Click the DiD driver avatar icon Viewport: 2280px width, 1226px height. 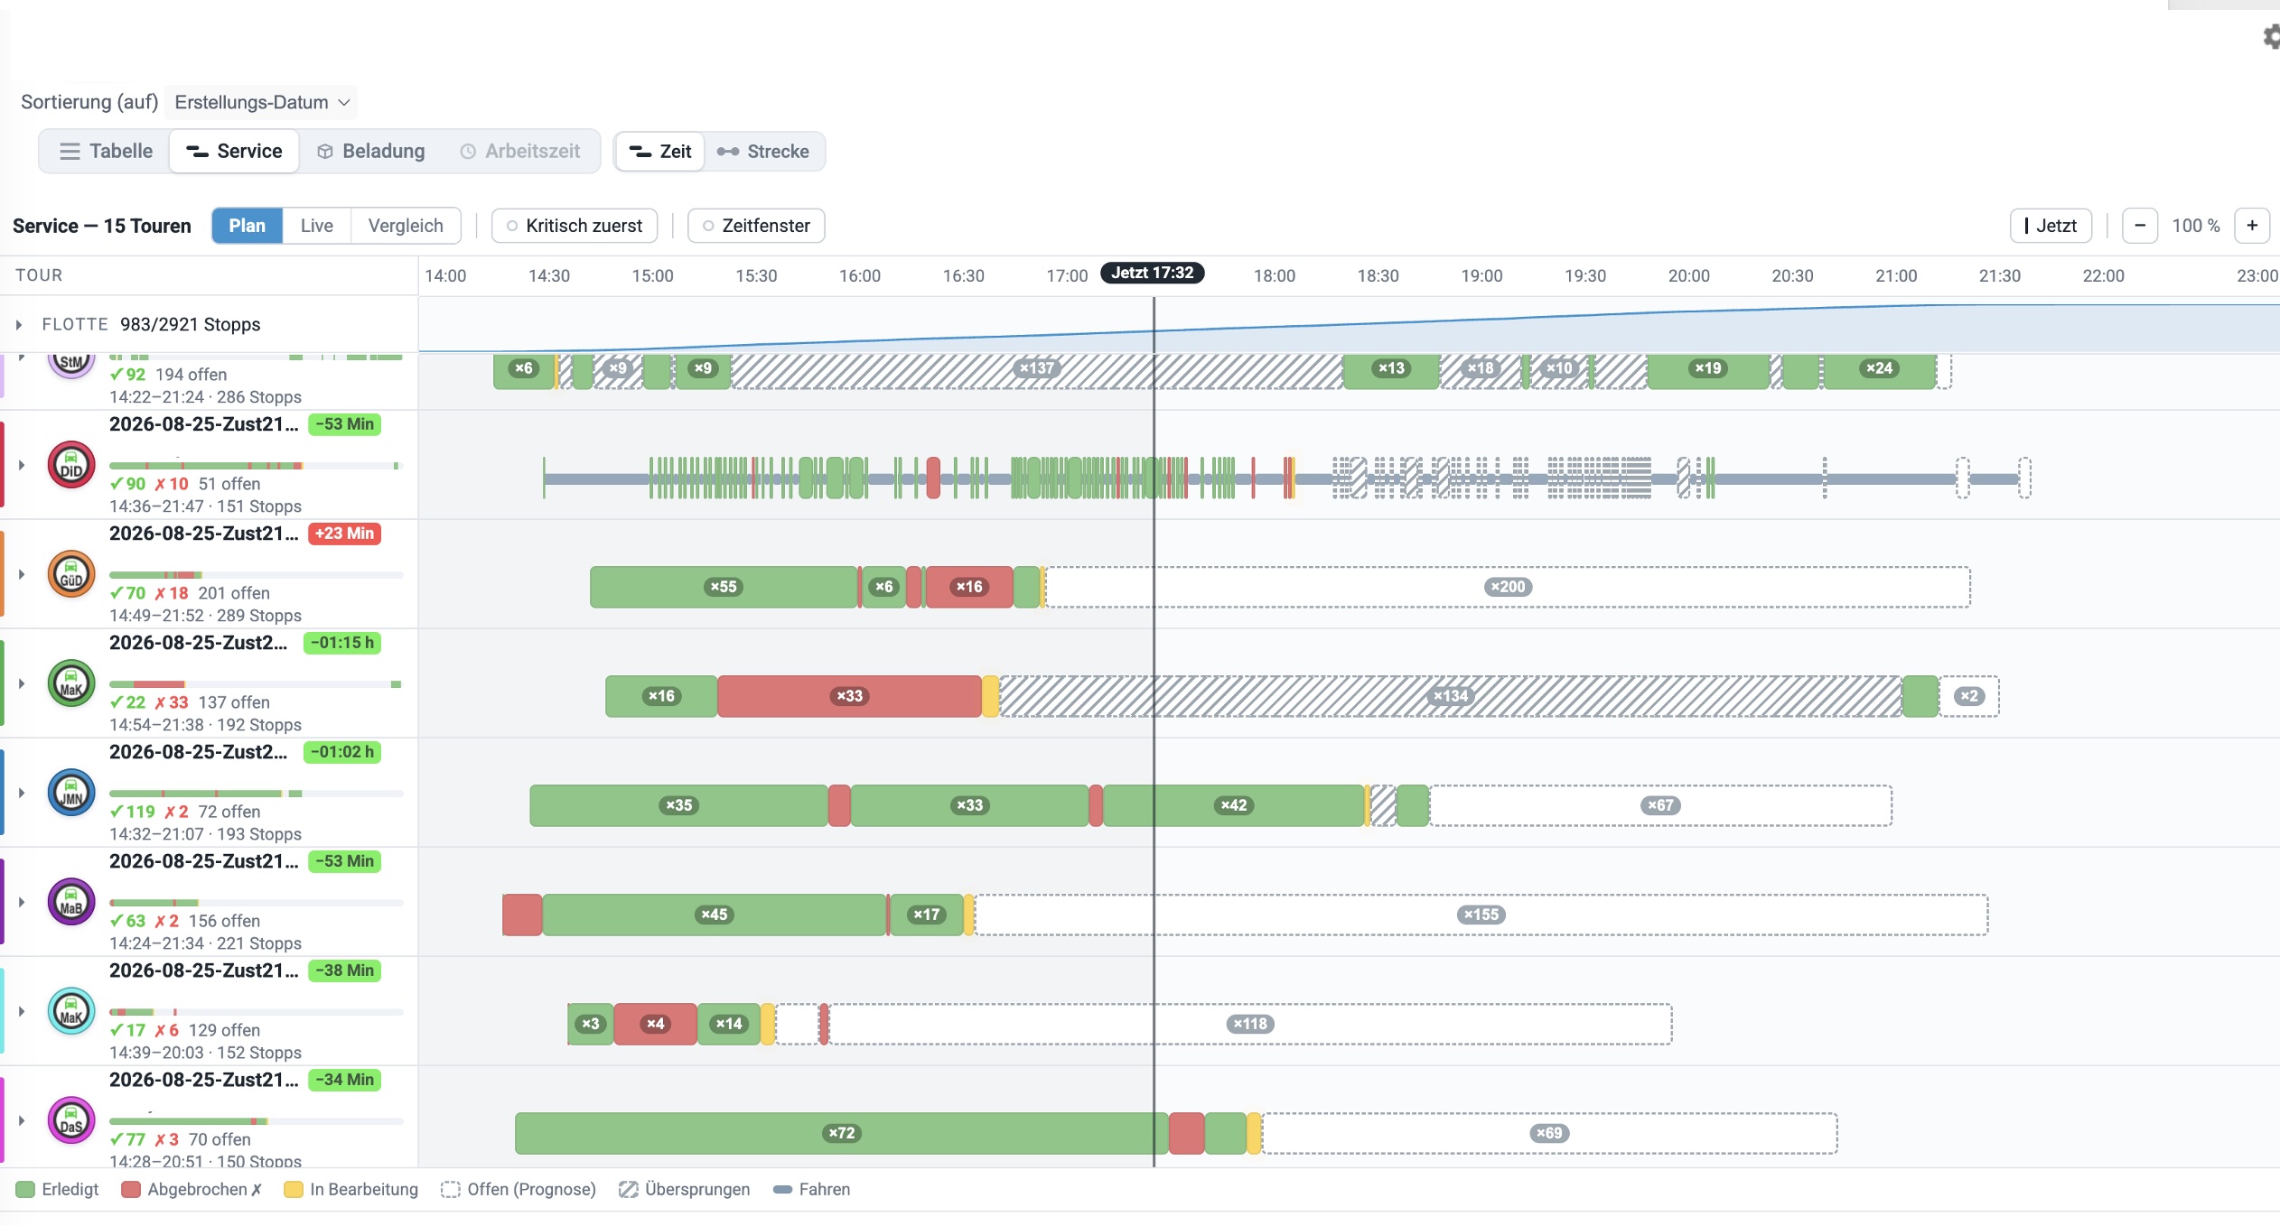[x=71, y=465]
